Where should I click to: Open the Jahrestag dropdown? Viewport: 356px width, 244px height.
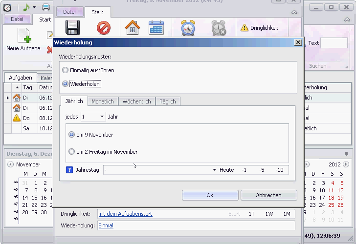(214, 170)
